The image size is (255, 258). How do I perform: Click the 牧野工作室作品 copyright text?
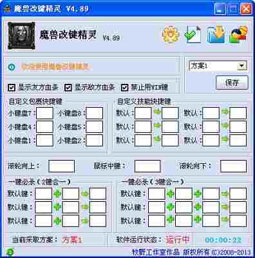156,252
